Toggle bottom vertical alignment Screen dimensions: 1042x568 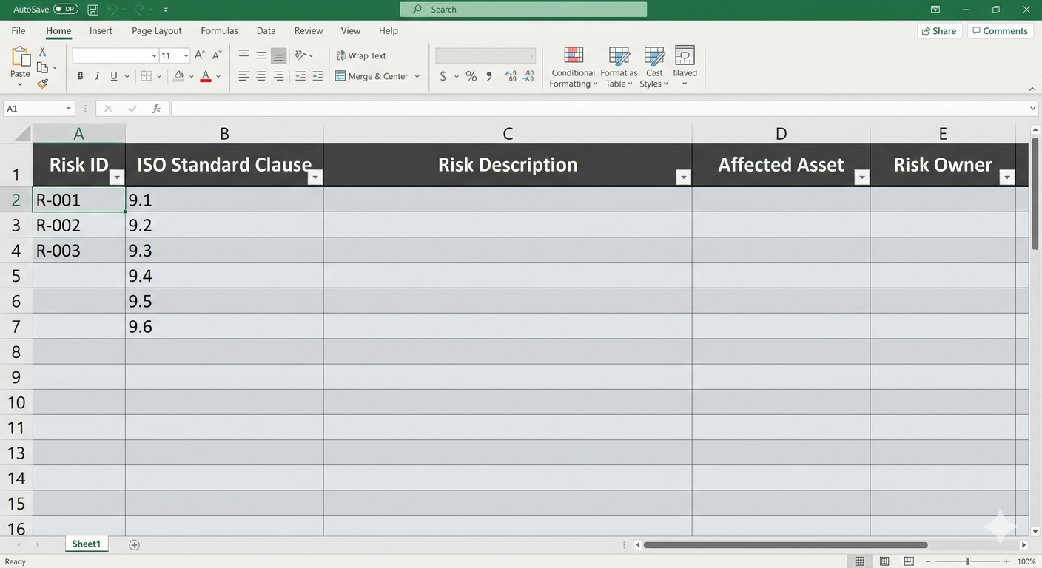tap(278, 55)
